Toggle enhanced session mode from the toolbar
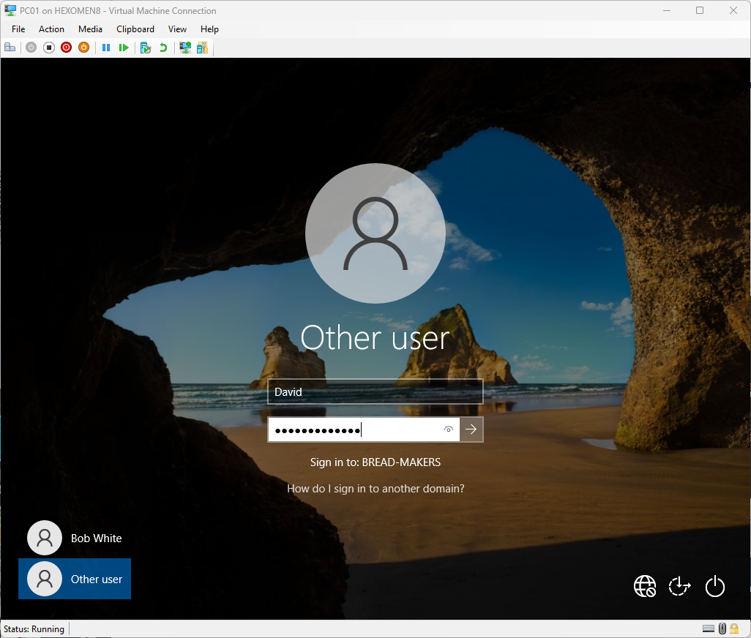The height and width of the screenshot is (638, 751). pyautogui.click(x=185, y=48)
